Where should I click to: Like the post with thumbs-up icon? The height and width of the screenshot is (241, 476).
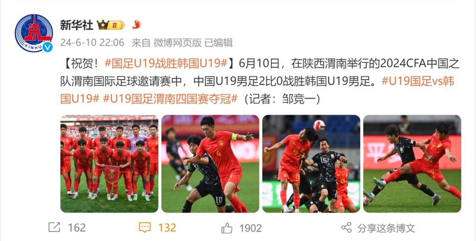tap(227, 228)
